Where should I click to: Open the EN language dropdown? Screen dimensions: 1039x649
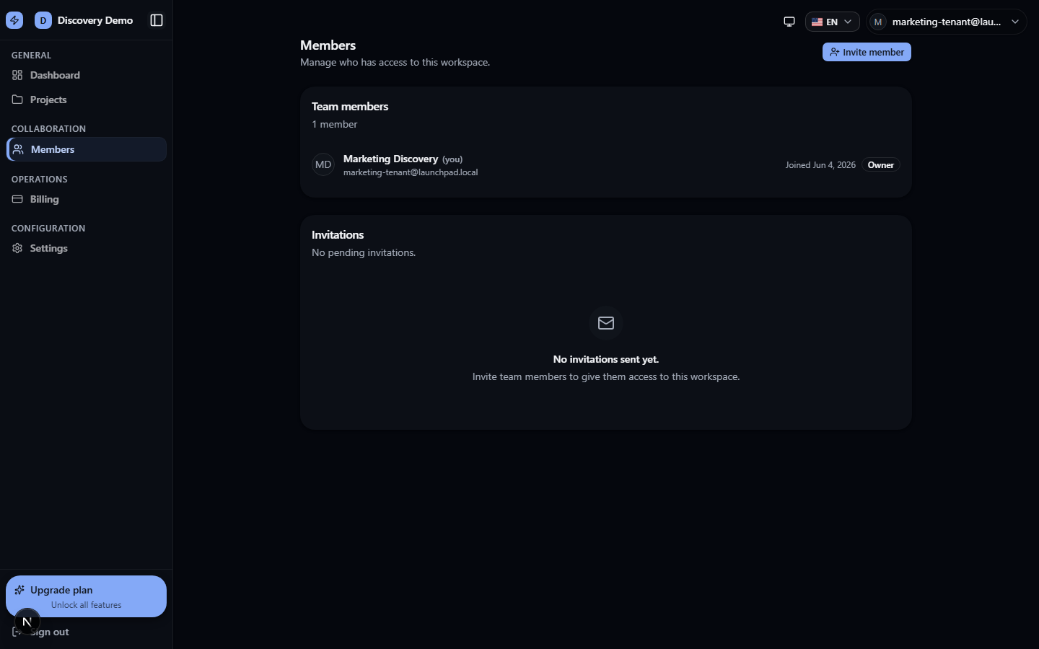point(832,22)
